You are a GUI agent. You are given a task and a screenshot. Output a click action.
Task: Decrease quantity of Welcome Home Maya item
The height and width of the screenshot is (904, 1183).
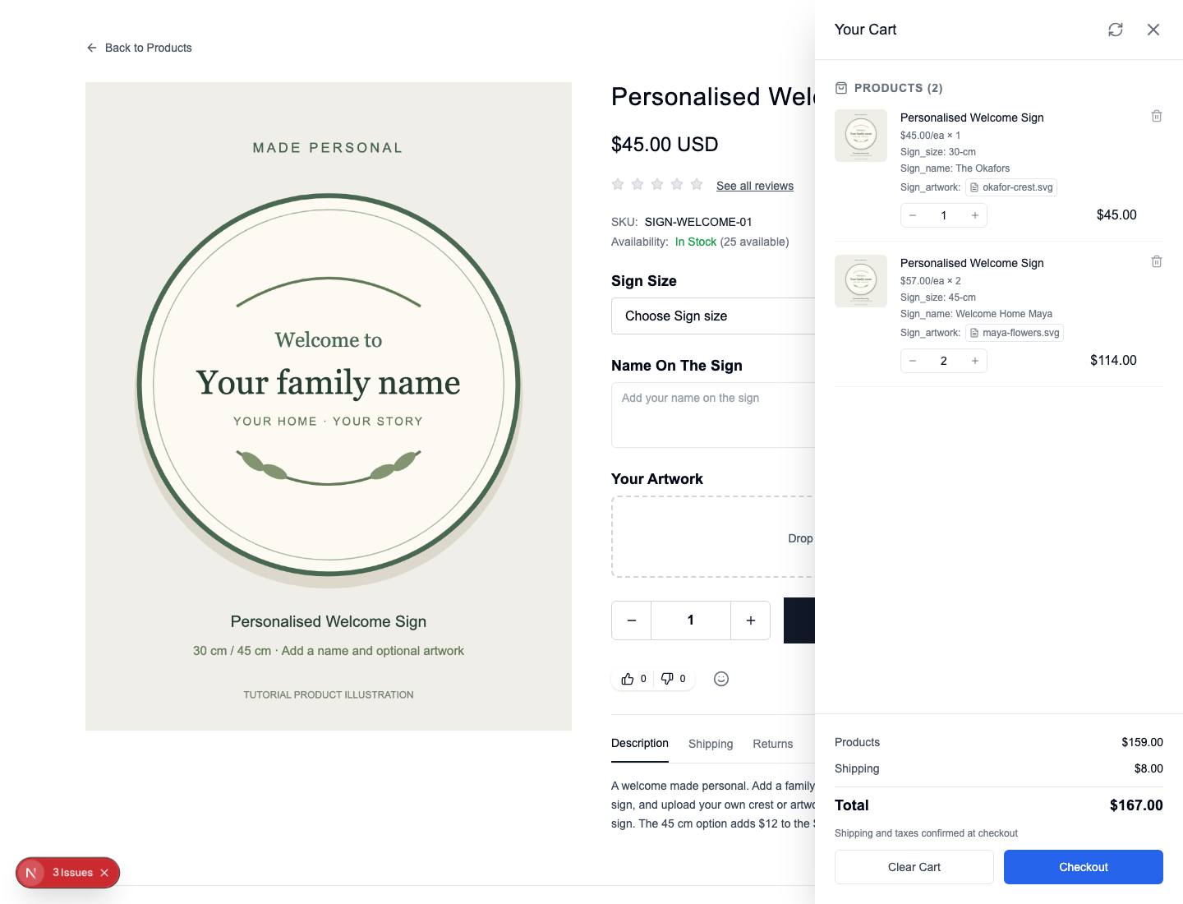tap(913, 361)
